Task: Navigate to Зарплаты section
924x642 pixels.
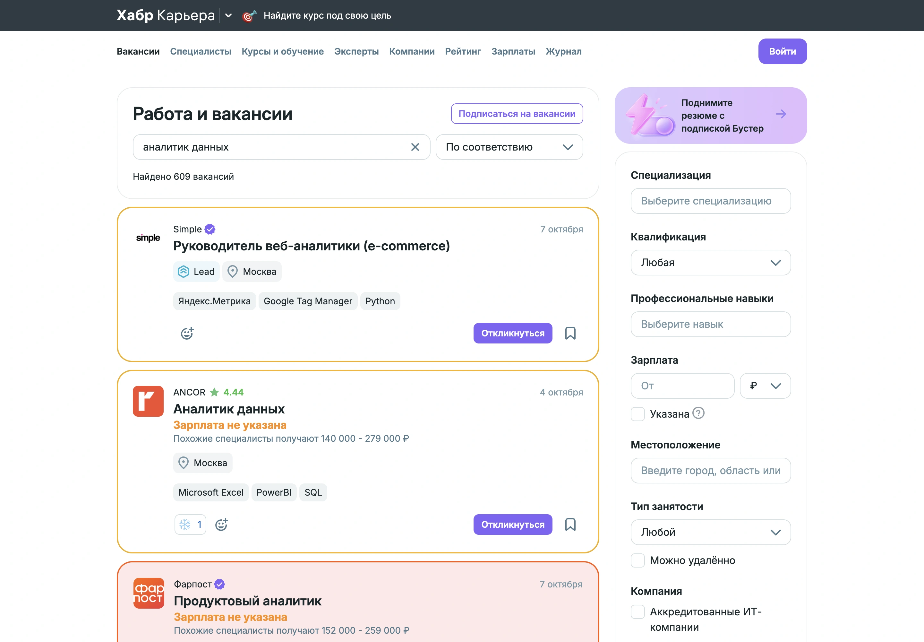Action: coord(513,51)
